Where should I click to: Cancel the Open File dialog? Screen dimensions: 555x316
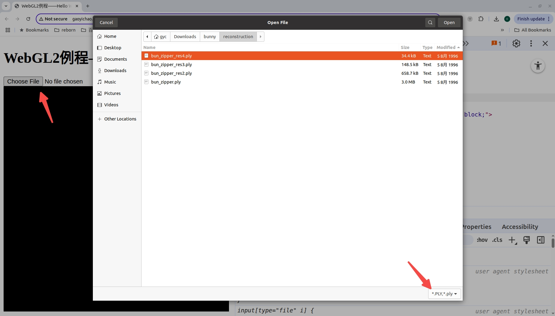pos(106,23)
